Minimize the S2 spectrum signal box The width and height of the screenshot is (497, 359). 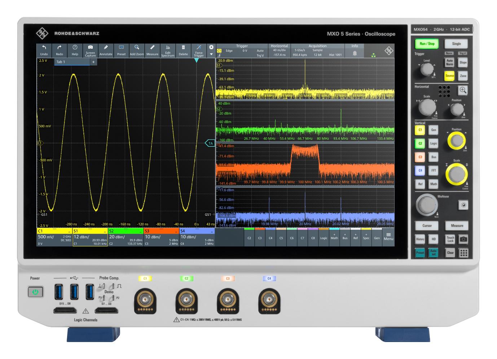tap(141, 231)
